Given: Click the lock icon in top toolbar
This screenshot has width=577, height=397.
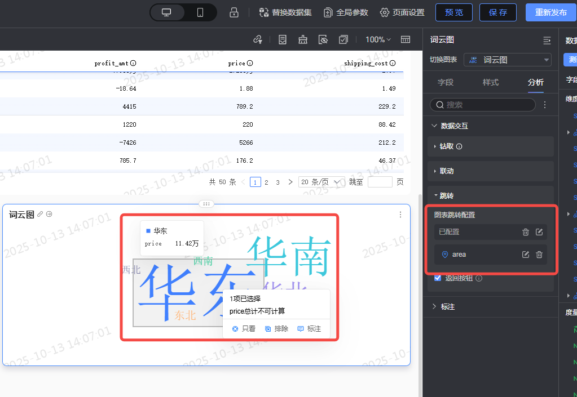Looking at the screenshot, I should (234, 12).
